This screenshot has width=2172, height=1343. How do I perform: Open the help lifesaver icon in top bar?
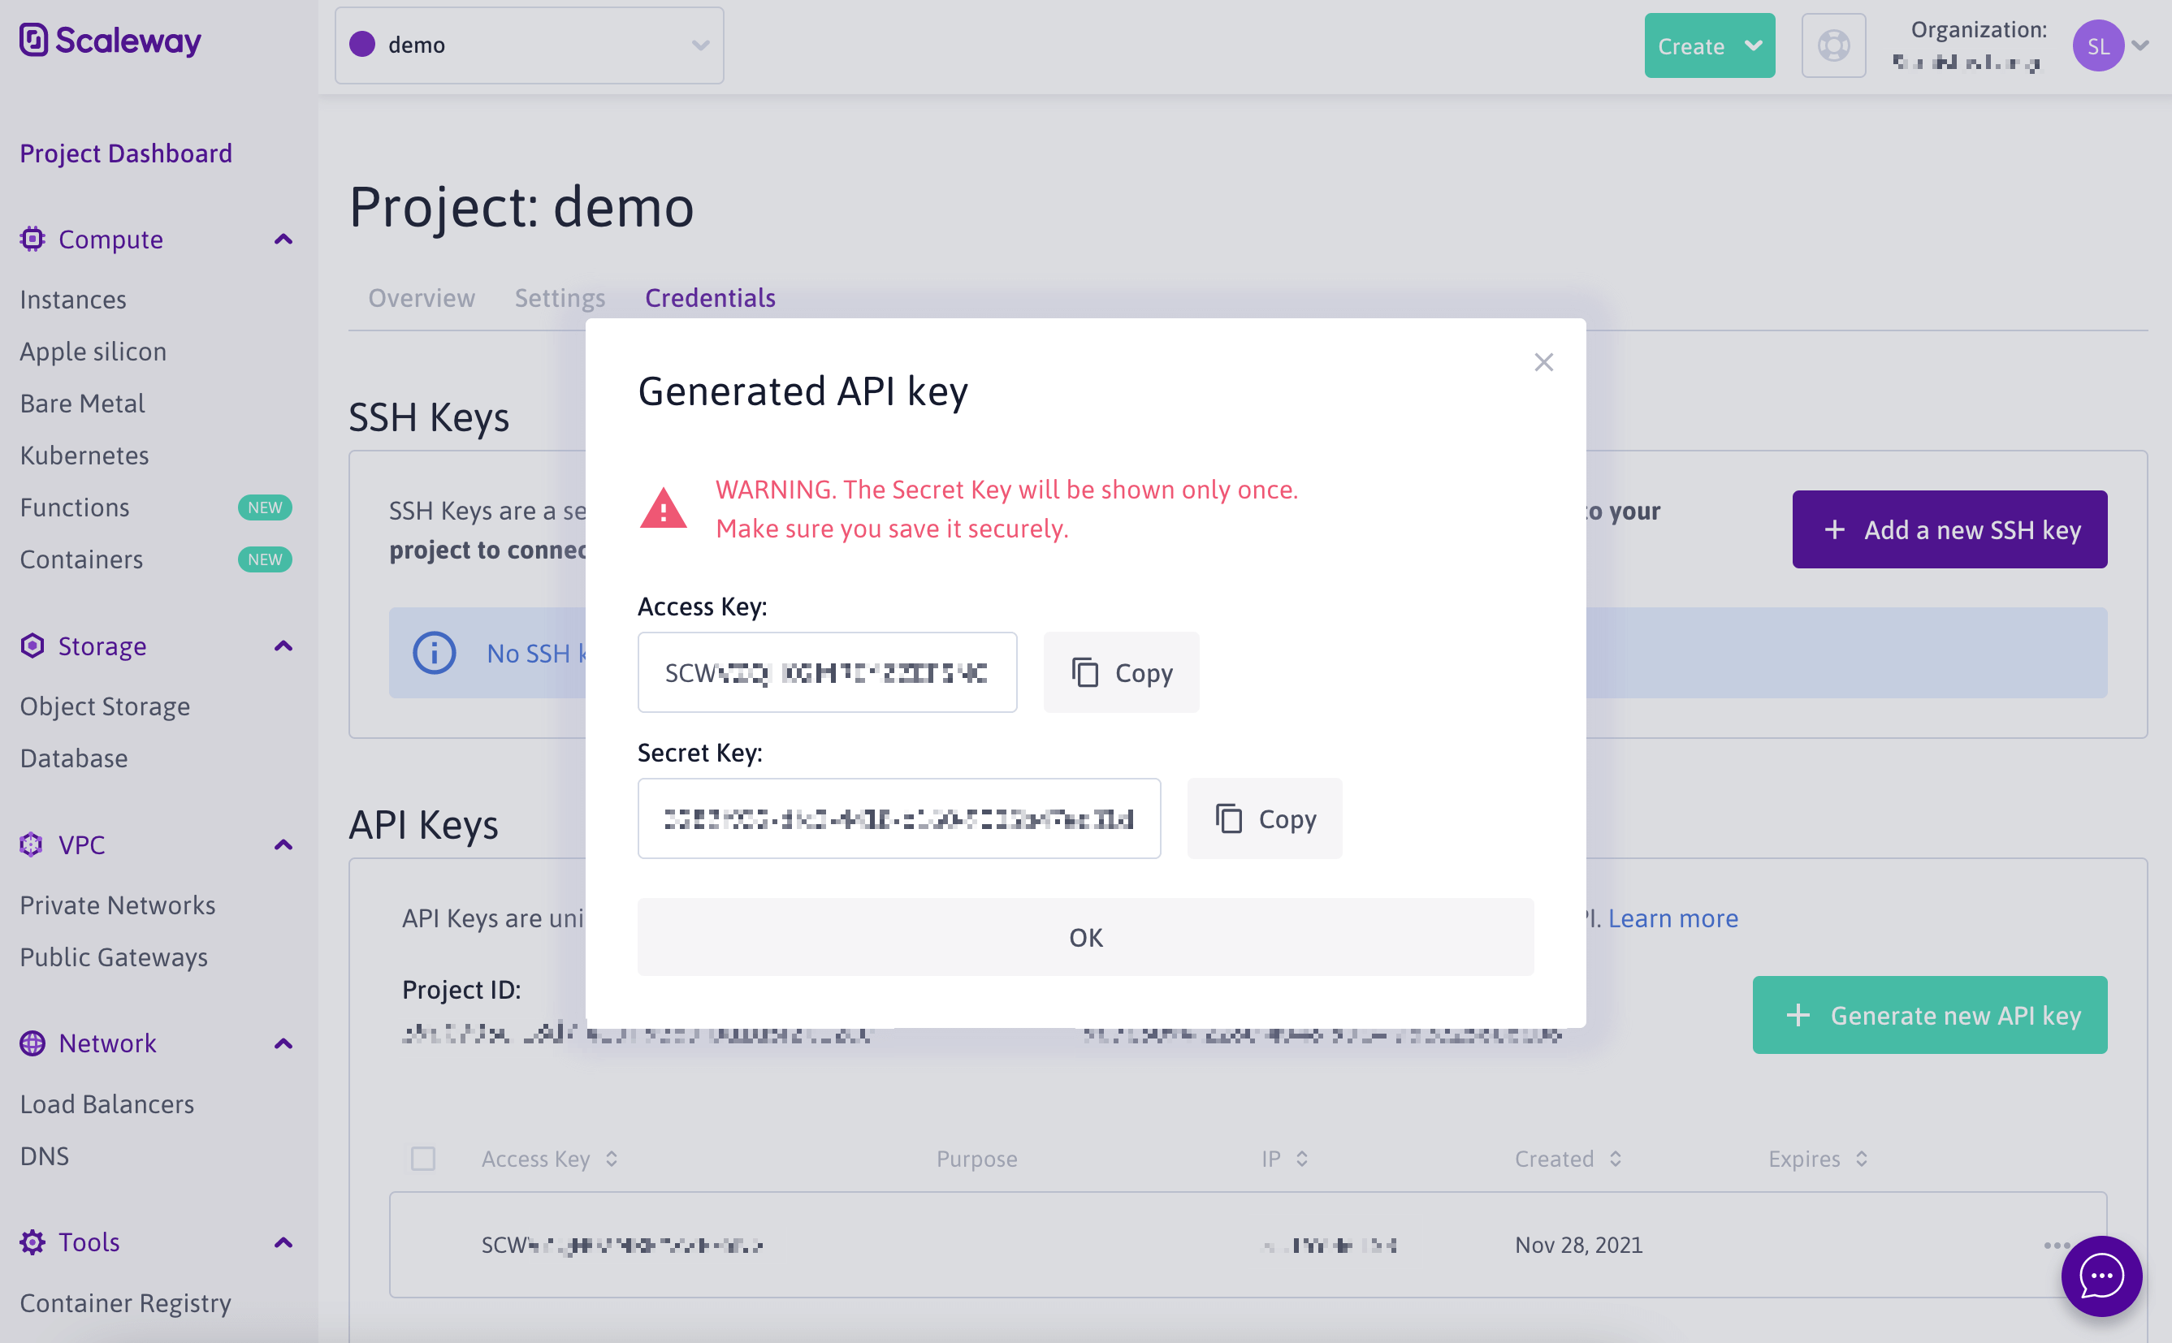(1833, 45)
